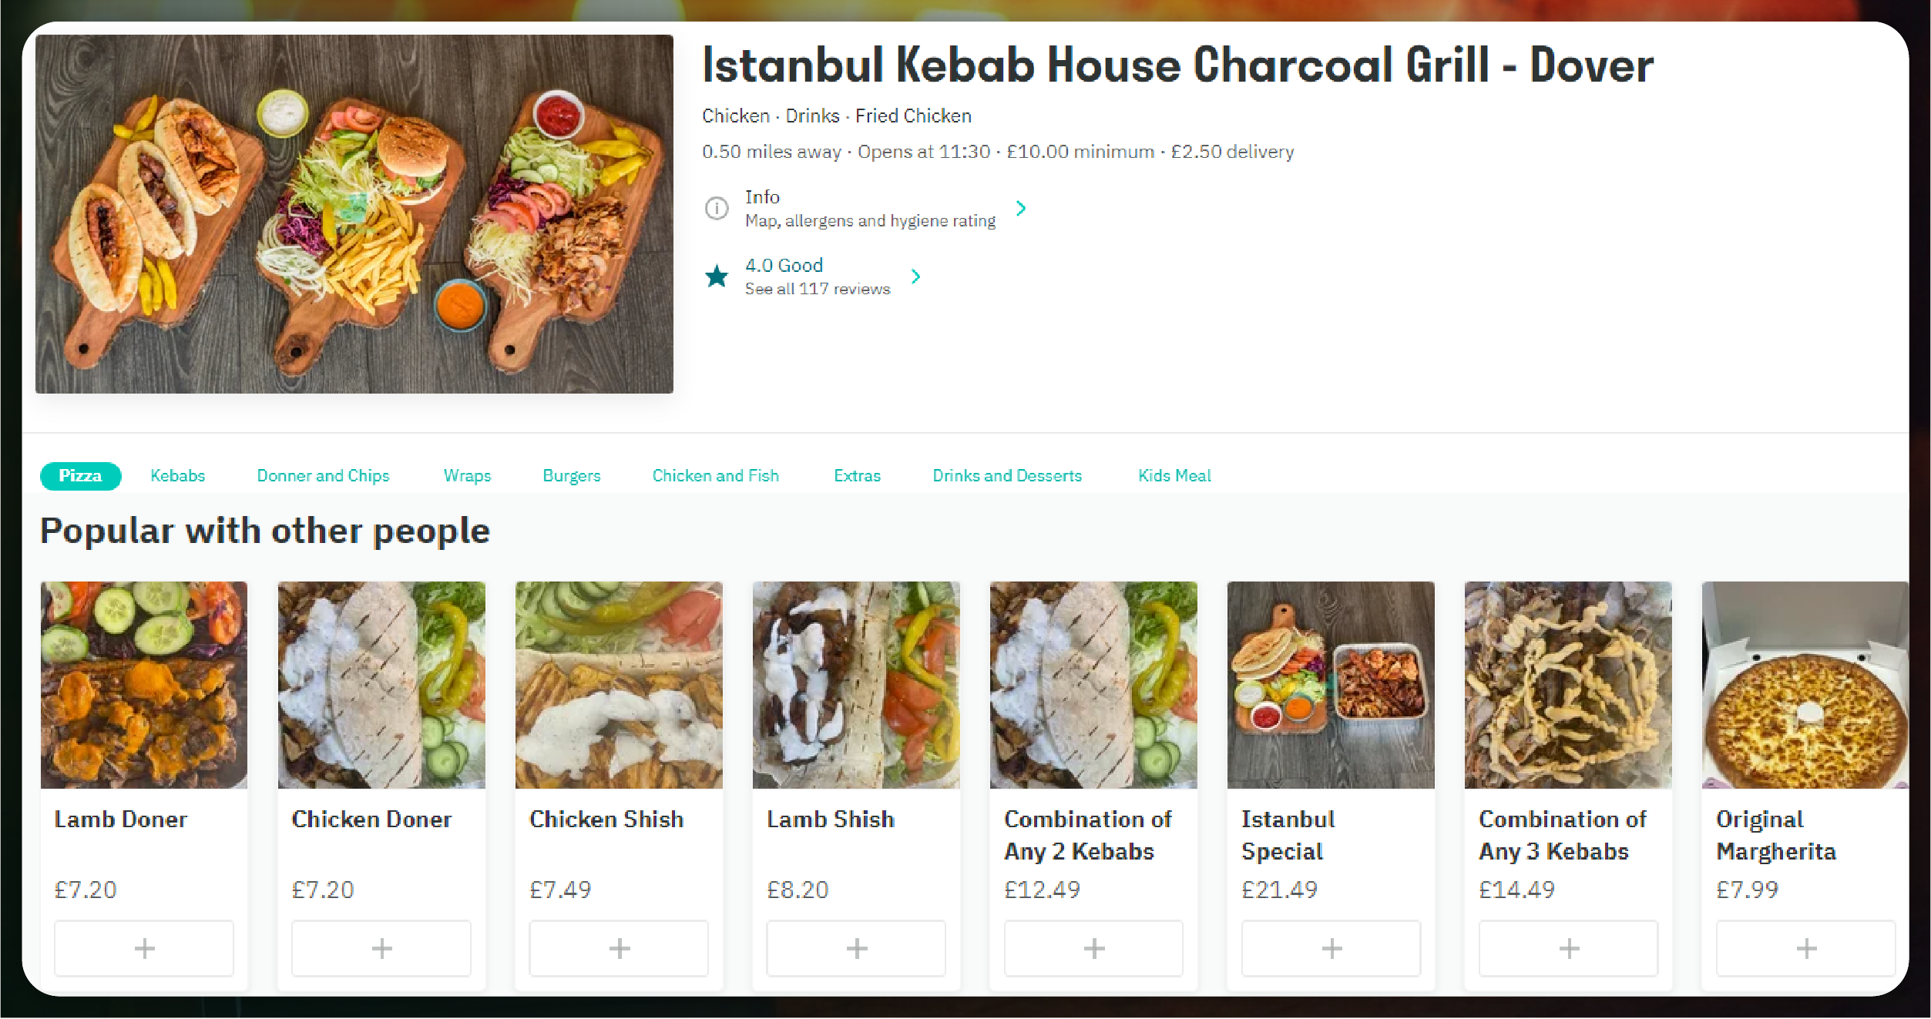Viewport: 1931px width, 1019px height.
Task: Add Istanbul Special with plus button
Action: click(x=1331, y=948)
